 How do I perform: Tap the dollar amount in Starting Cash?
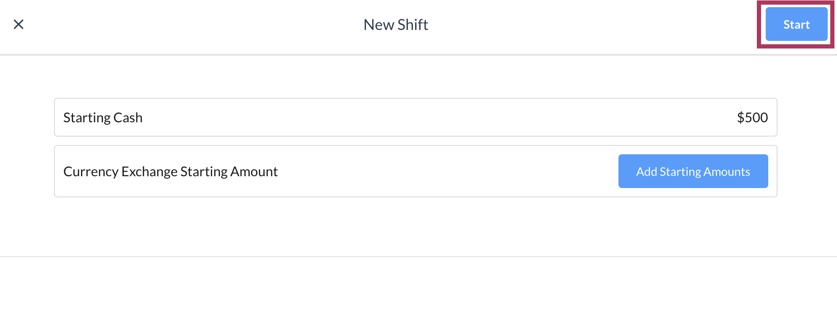tap(752, 118)
